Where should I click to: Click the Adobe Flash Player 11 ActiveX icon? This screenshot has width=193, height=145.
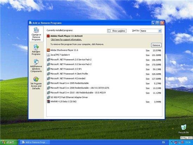coord(48,36)
